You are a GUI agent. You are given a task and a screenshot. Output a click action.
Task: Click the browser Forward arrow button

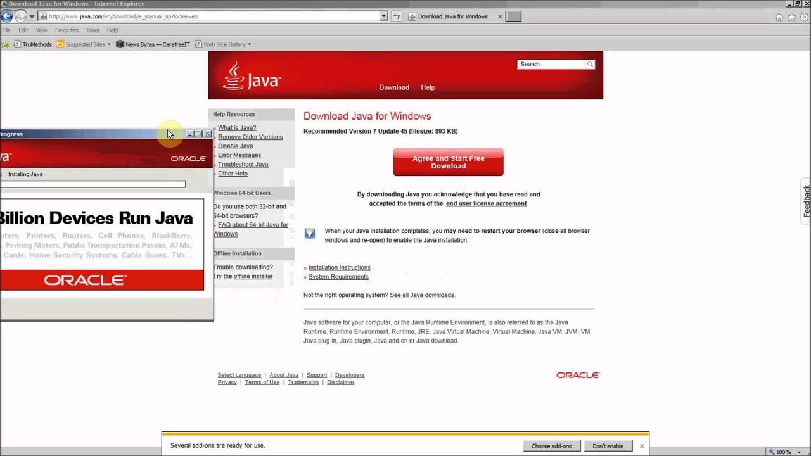[20, 16]
